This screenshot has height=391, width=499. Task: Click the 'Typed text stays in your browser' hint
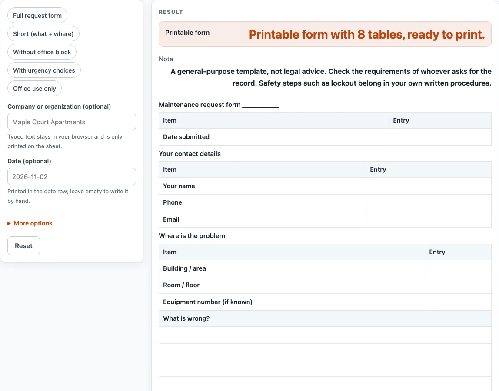[65, 141]
